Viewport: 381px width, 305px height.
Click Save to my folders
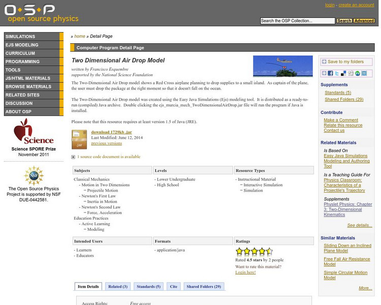346,62
